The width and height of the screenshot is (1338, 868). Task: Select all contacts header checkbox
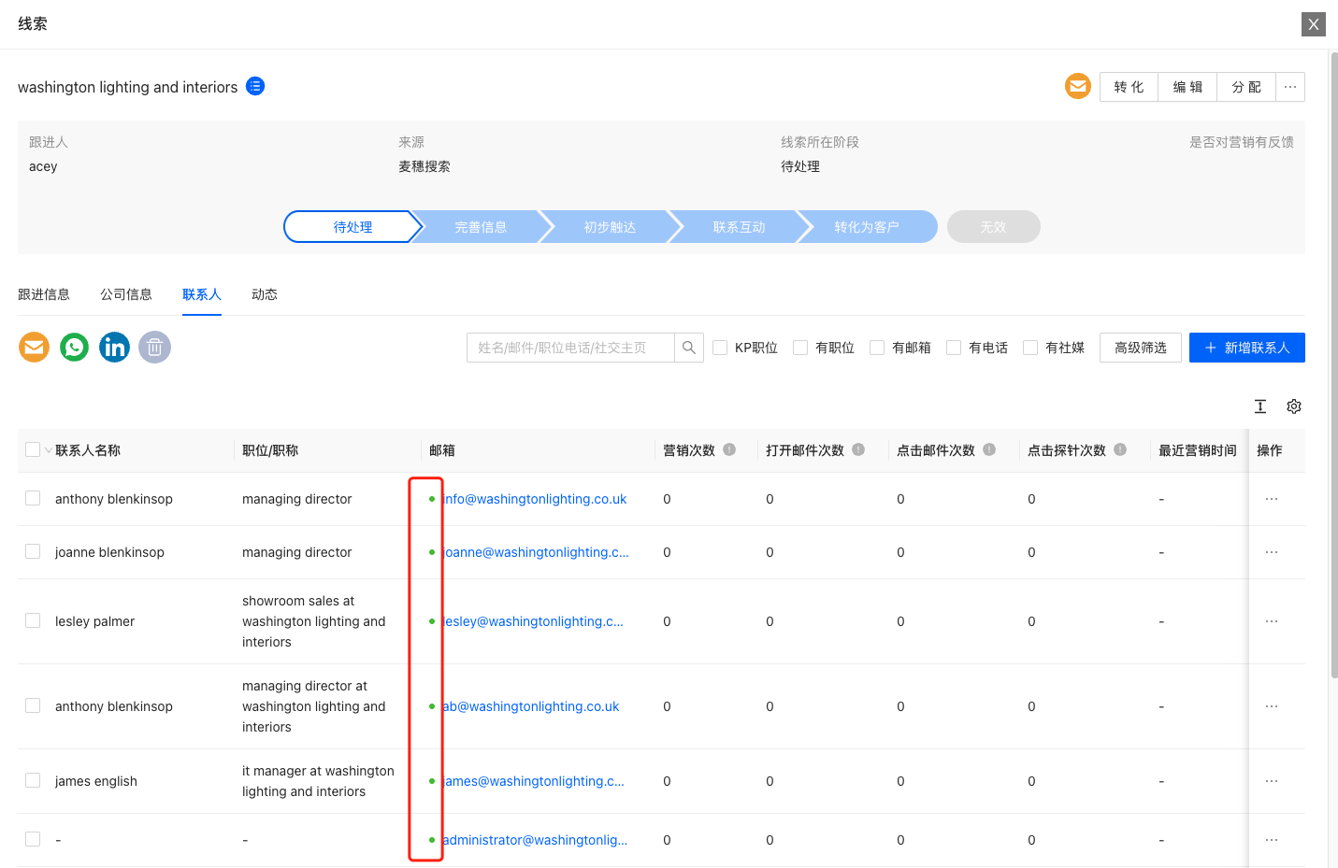click(x=33, y=449)
